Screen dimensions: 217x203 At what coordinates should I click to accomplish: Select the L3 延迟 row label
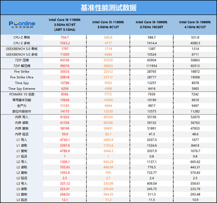[21, 200]
